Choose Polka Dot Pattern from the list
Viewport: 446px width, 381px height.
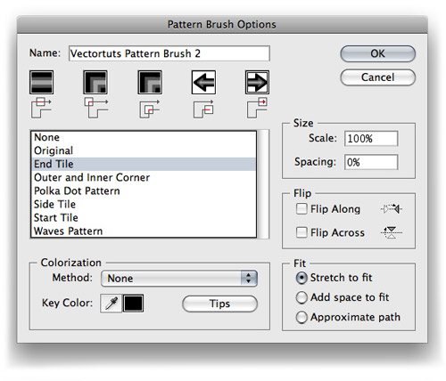point(144,190)
